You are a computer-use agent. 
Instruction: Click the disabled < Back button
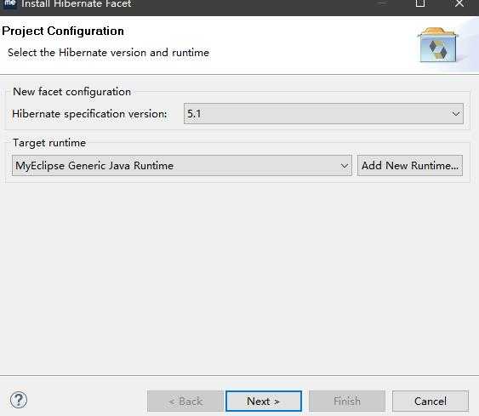pos(185,401)
